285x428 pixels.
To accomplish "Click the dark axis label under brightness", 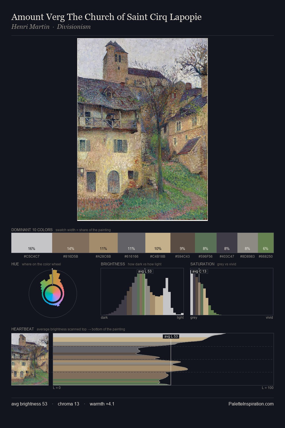I will (104, 318).
